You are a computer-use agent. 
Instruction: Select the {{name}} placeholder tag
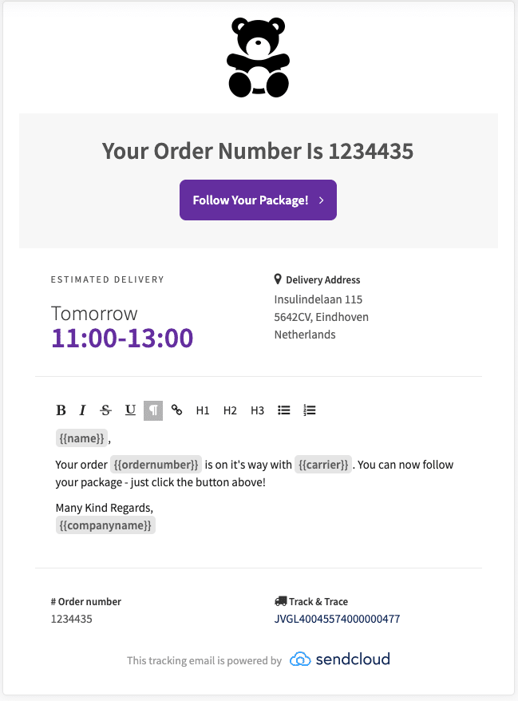(x=81, y=438)
